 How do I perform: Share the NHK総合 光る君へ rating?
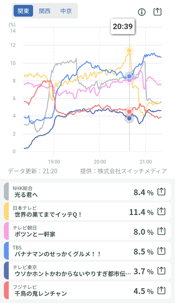point(161,192)
